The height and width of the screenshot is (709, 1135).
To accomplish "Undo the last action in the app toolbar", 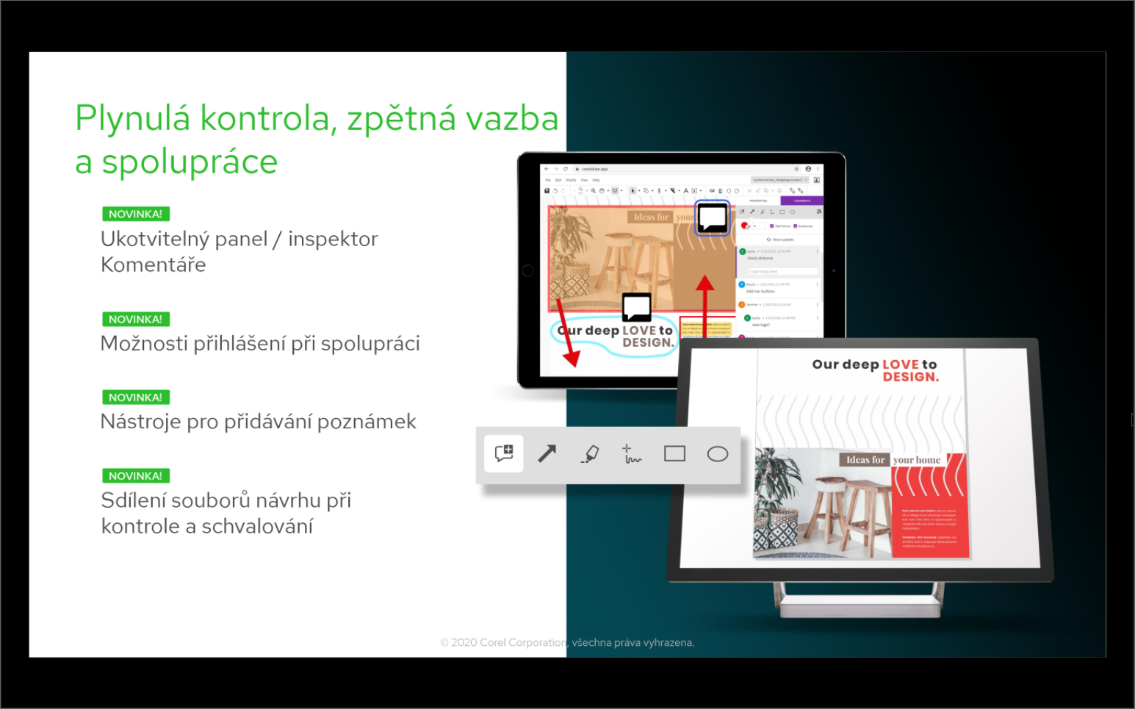I will click(555, 191).
